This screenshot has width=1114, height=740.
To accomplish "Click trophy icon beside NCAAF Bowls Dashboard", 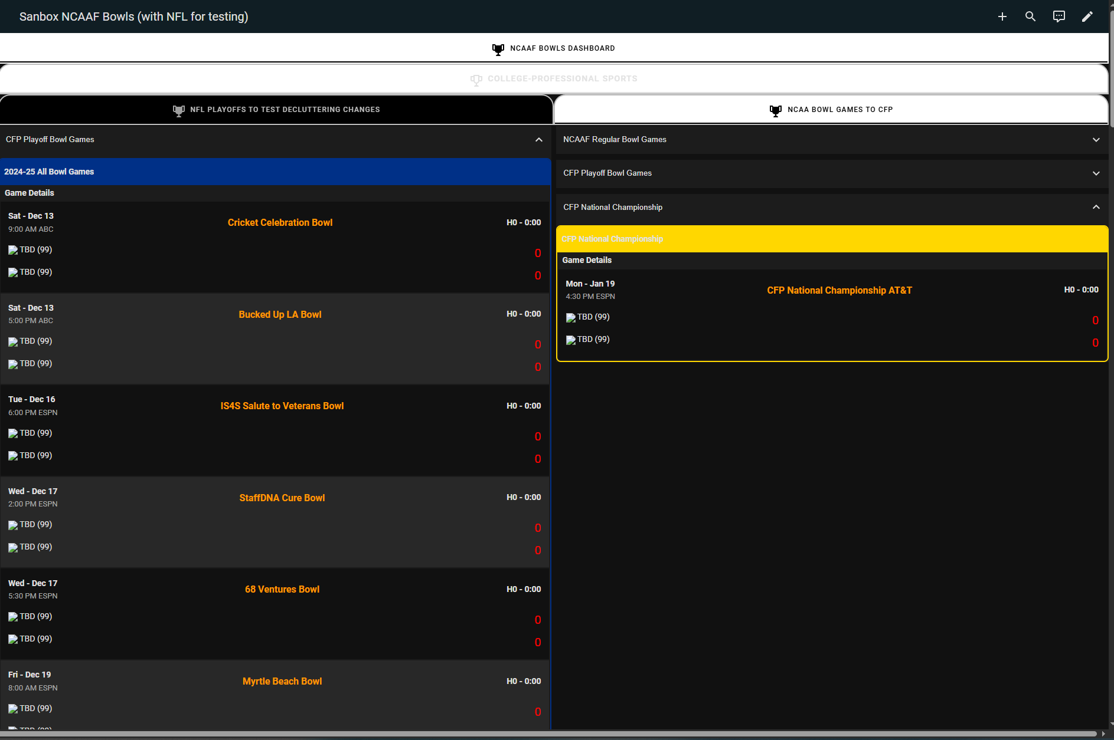I will point(498,49).
